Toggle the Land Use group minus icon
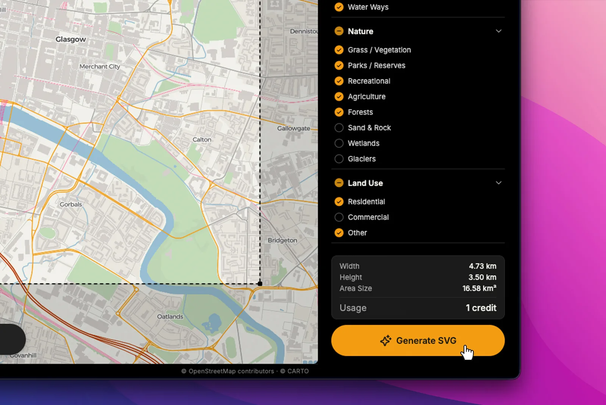Screen dimensions: 606x405 [x=339, y=183]
